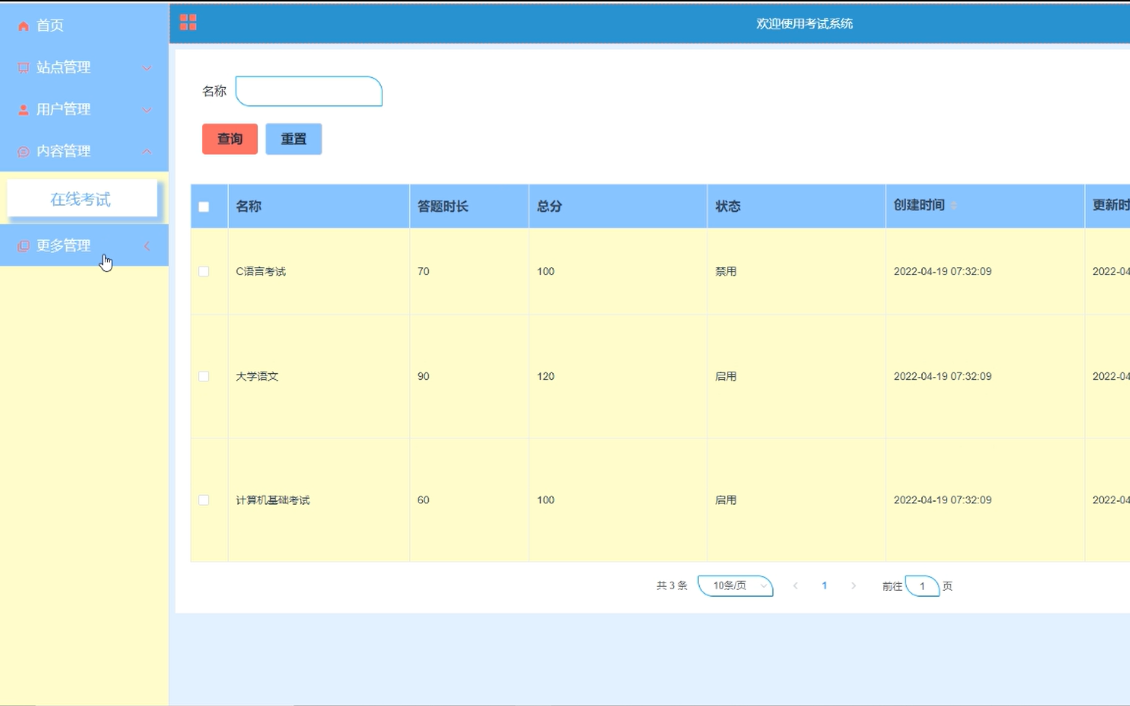
Task: Click the 启用 status in 计算机基础考试 row
Action: point(726,500)
